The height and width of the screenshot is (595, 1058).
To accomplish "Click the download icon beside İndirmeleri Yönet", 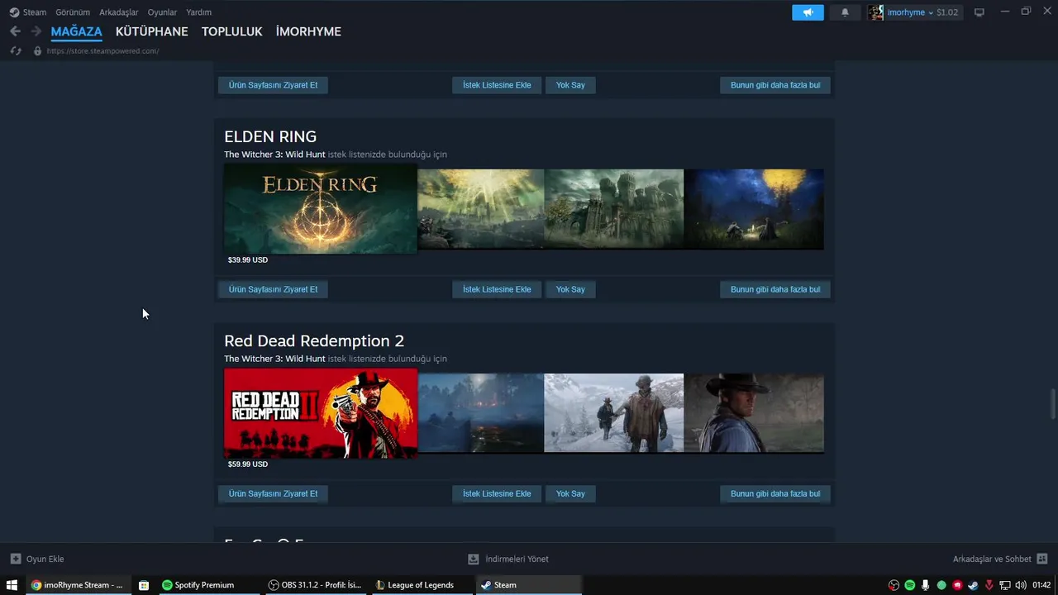I will point(473,559).
